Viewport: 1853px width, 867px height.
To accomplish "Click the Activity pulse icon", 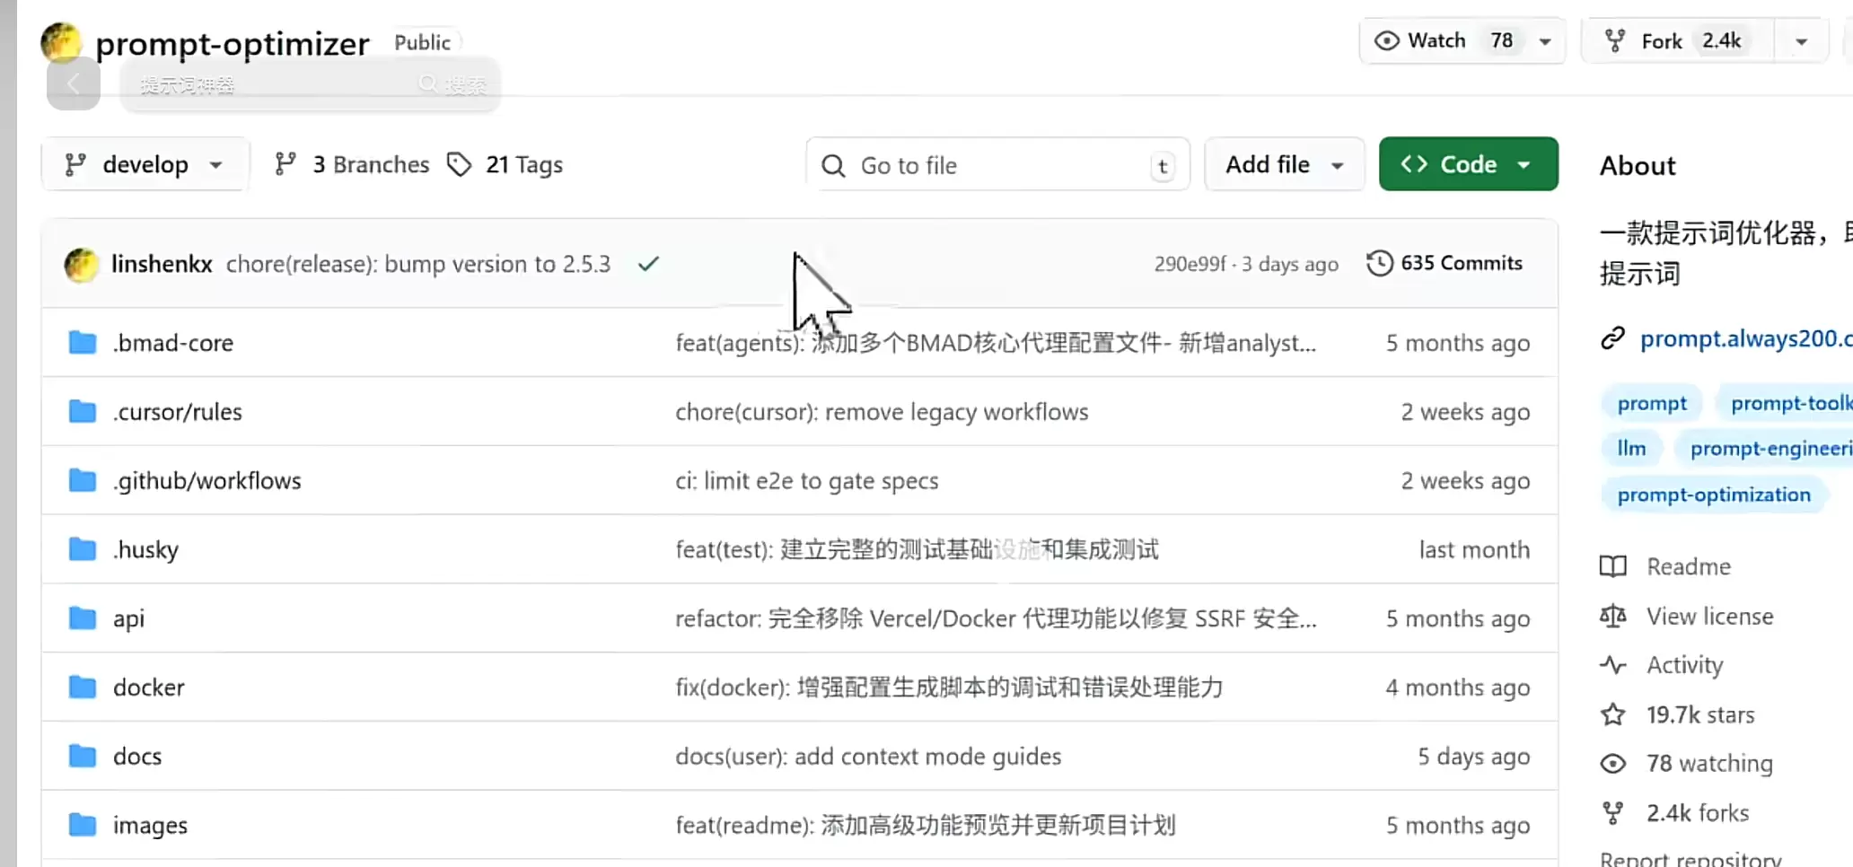I will 1612,664.
